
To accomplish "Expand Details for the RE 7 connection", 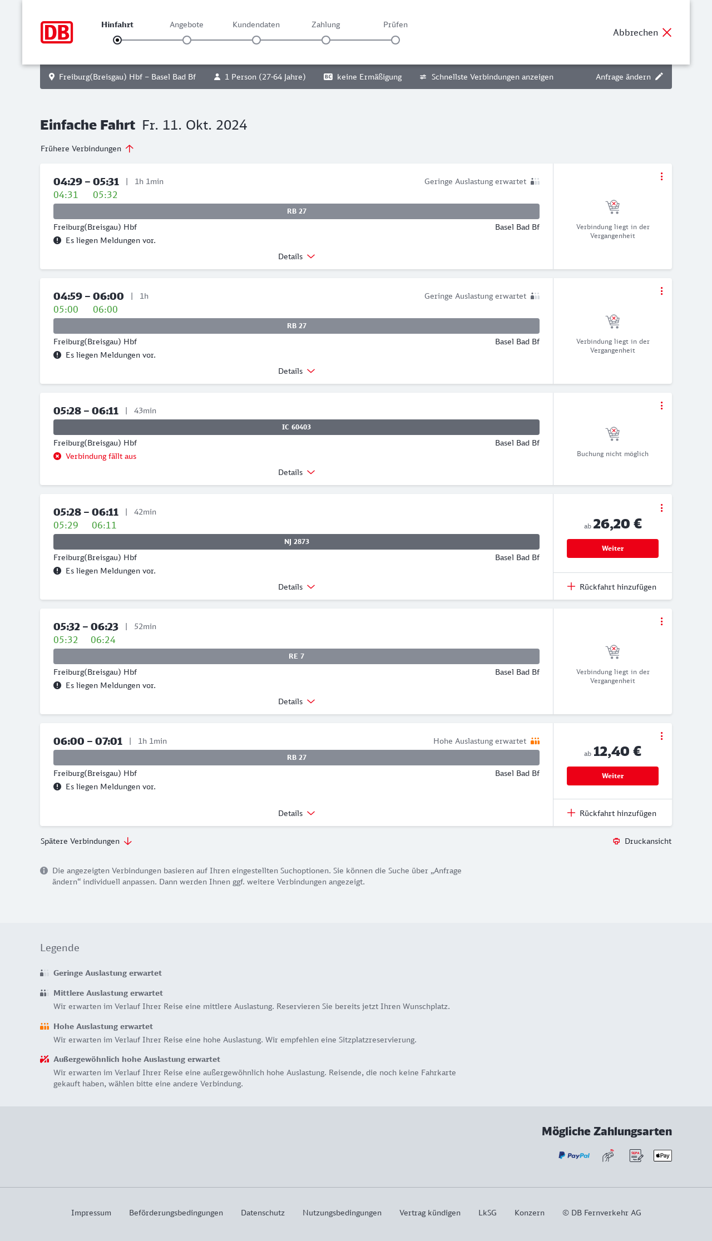I will pyautogui.click(x=296, y=701).
